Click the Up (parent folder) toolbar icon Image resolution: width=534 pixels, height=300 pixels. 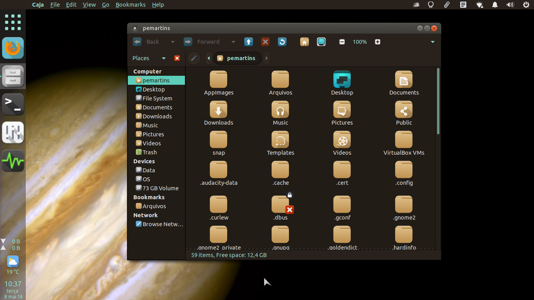[248, 42]
